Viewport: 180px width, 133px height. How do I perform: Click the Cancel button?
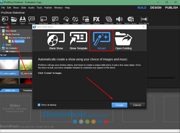coord(137,105)
